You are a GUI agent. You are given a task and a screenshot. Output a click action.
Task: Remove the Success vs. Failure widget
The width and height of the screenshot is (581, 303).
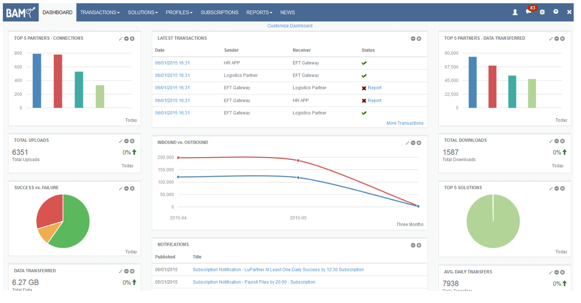coord(132,188)
